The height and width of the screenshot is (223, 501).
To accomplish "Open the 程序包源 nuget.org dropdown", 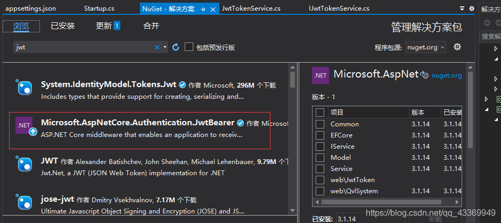I will pyautogui.click(x=425, y=47).
